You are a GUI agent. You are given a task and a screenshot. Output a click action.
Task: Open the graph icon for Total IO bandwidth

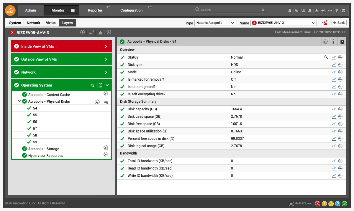pos(334,161)
